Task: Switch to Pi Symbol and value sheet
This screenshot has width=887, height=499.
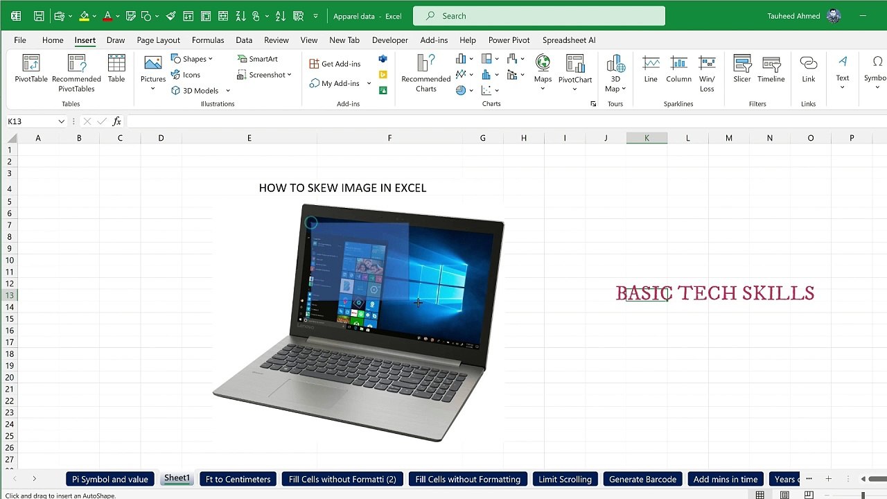Action: coord(110,479)
